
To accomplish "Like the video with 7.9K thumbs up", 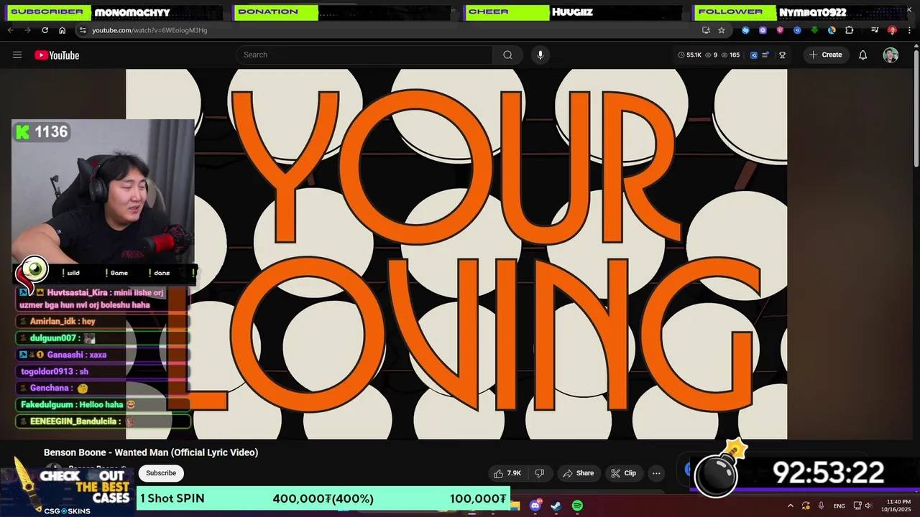I will point(507,473).
